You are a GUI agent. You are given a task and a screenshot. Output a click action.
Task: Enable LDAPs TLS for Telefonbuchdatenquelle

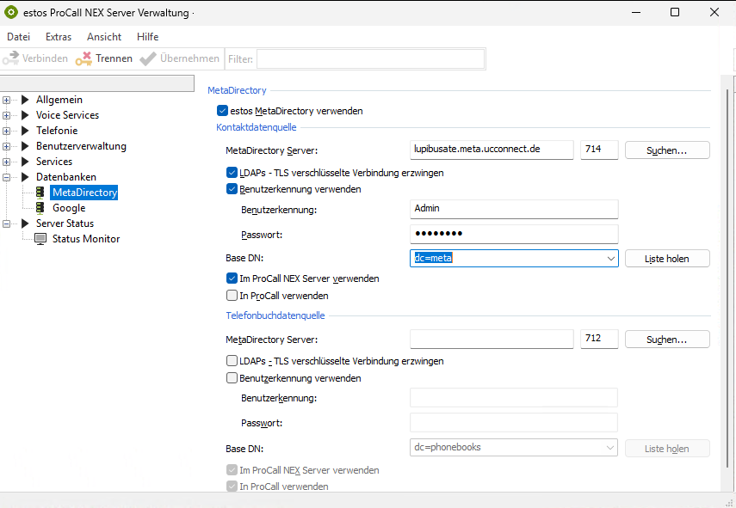pos(232,361)
